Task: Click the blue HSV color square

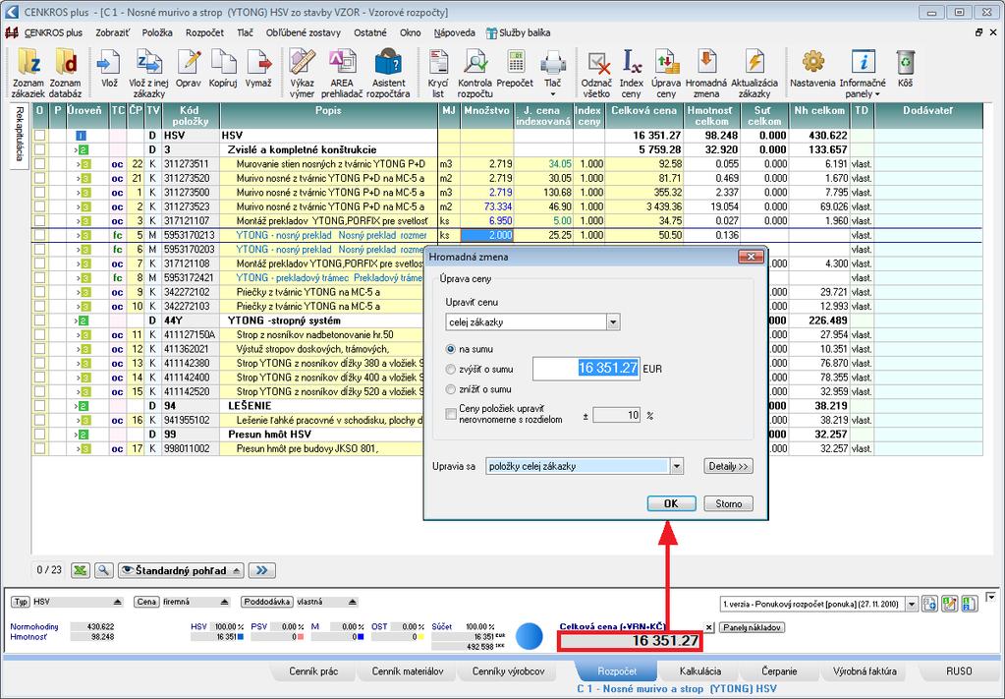Action: pos(241,637)
